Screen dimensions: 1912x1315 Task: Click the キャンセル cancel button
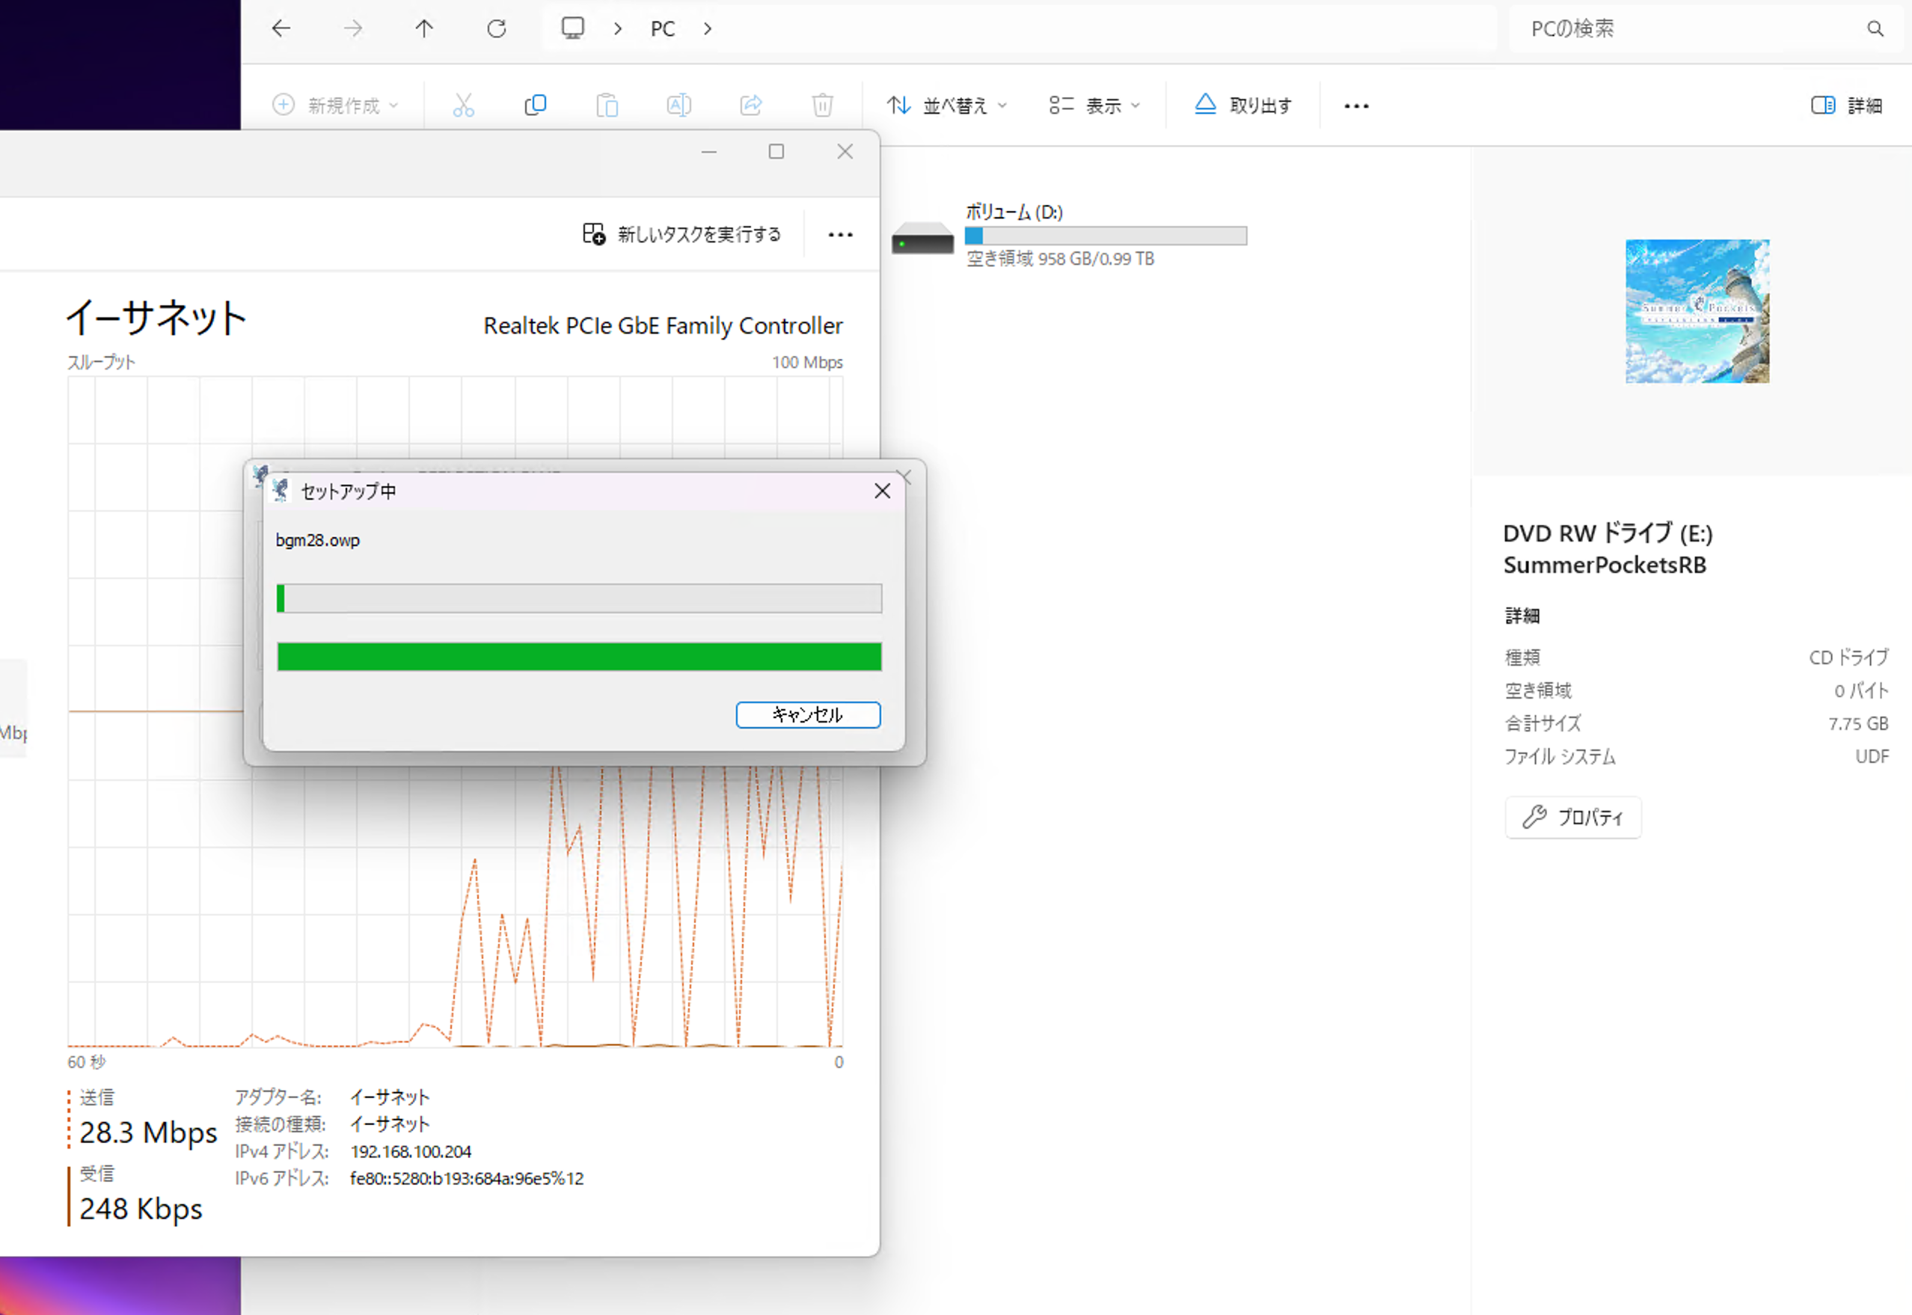coord(807,714)
